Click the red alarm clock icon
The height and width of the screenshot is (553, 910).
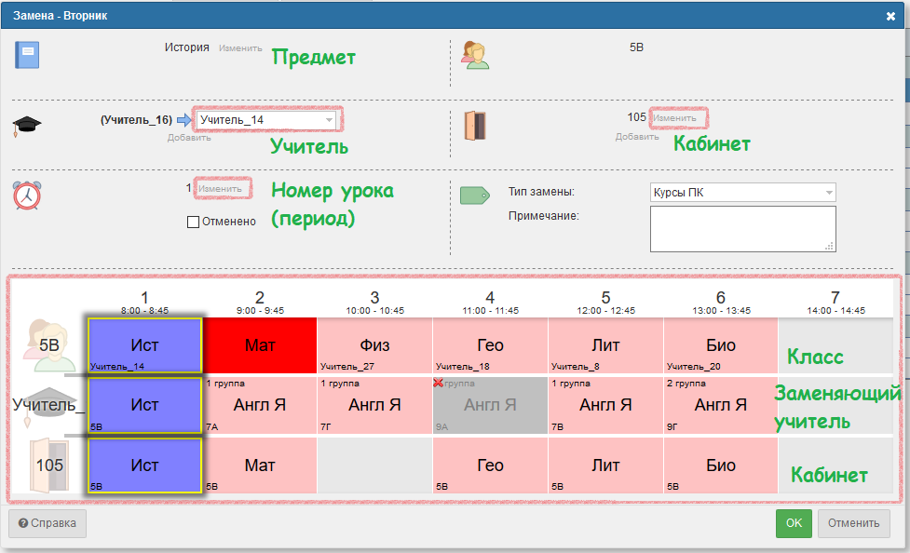click(x=27, y=196)
